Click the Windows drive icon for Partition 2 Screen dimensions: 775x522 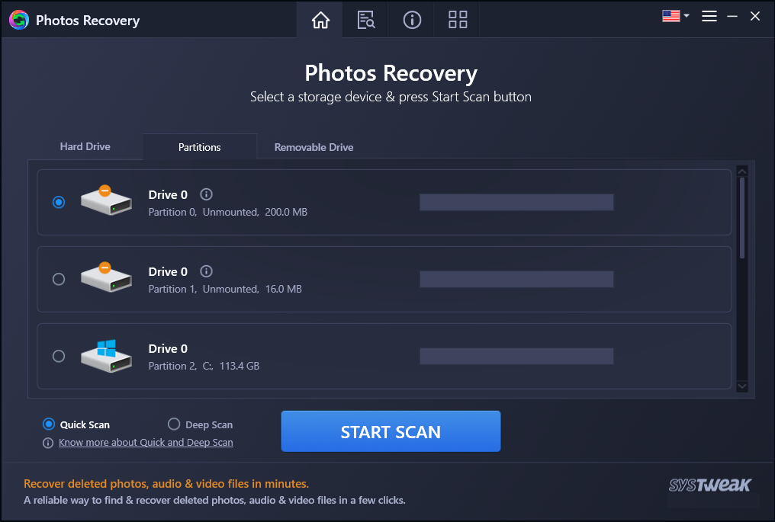[x=106, y=356]
